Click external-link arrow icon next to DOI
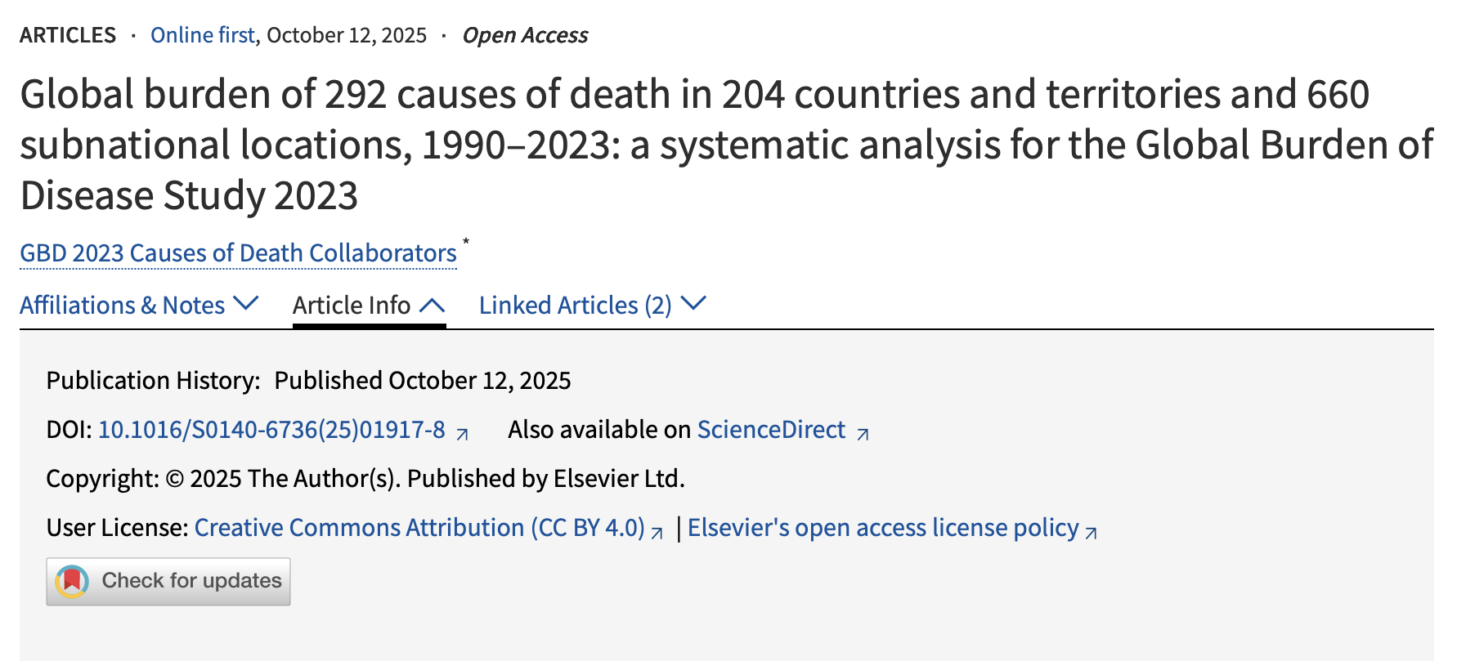This screenshot has height=670, width=1457. [462, 434]
